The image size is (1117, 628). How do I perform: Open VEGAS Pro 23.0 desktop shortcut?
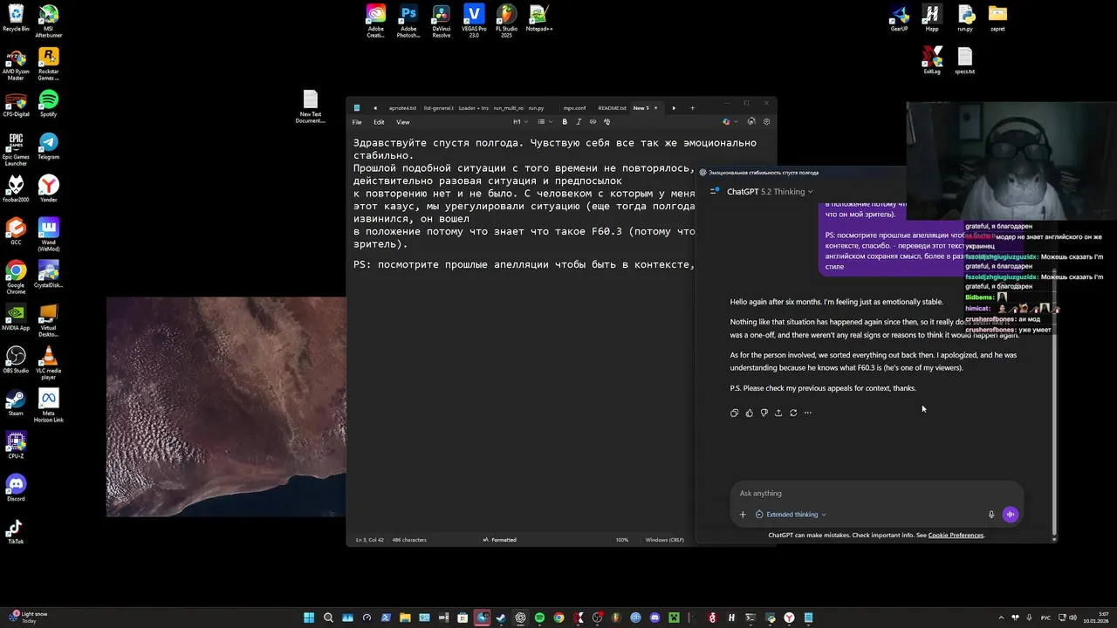[474, 21]
